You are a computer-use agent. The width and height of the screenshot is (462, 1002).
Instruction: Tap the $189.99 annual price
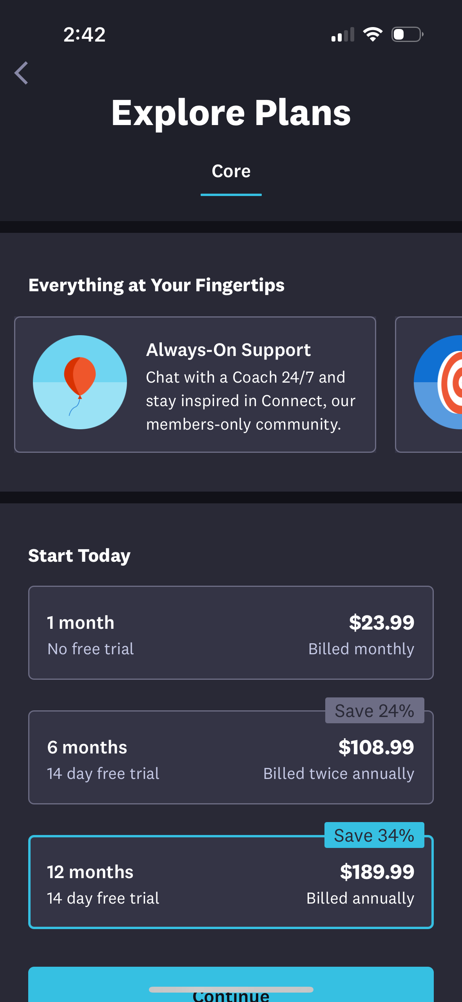pyautogui.click(x=377, y=872)
